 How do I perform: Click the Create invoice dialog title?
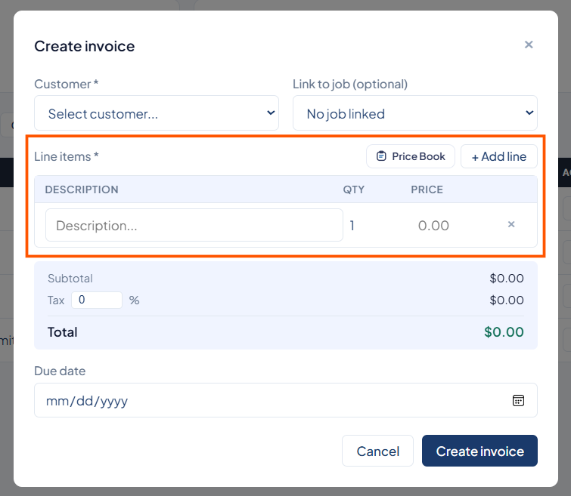85,46
